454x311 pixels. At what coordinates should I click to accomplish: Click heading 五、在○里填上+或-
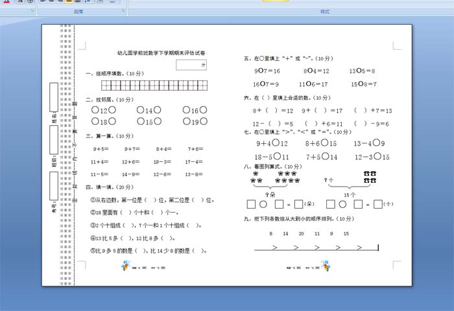289,58
